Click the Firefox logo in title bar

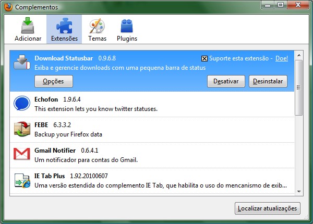[8, 7]
